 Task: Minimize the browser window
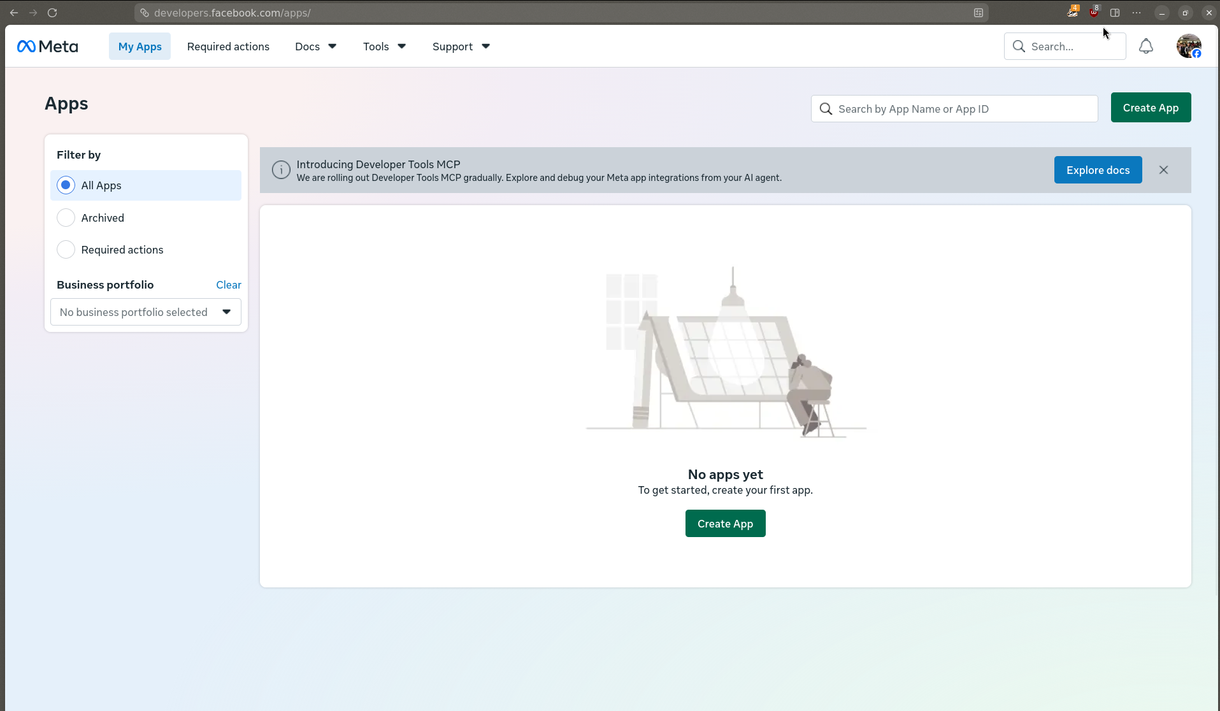[1162, 13]
